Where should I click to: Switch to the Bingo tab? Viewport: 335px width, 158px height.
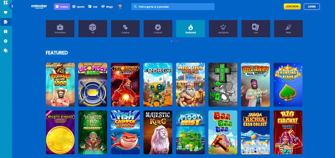107,7
